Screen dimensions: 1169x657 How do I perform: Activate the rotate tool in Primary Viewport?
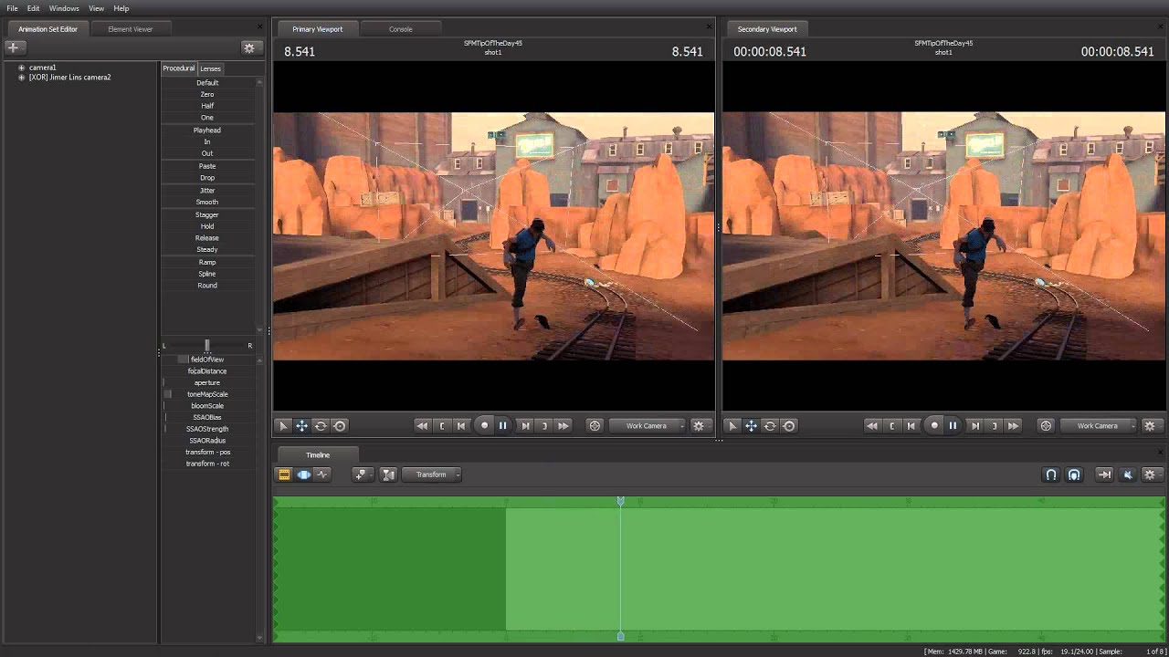click(321, 425)
